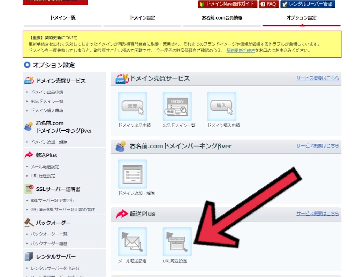Click the sidebar バックオーダー gavel icon
Image resolution: width=357 pixels, height=277 pixels.
(29, 223)
